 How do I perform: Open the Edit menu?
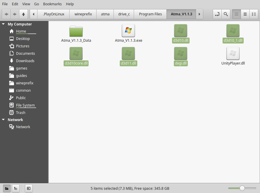pos(15,4)
